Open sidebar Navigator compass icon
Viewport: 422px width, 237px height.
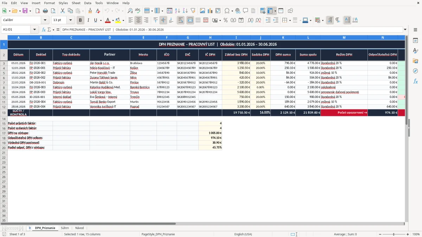(415, 71)
